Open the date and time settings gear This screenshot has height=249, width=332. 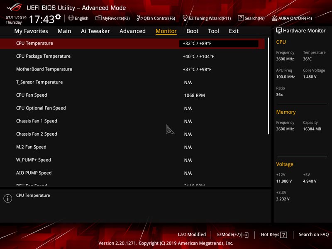58,17
